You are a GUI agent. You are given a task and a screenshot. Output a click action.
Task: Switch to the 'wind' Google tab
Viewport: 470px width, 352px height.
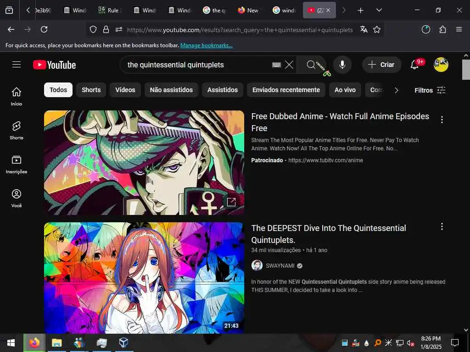point(285,10)
